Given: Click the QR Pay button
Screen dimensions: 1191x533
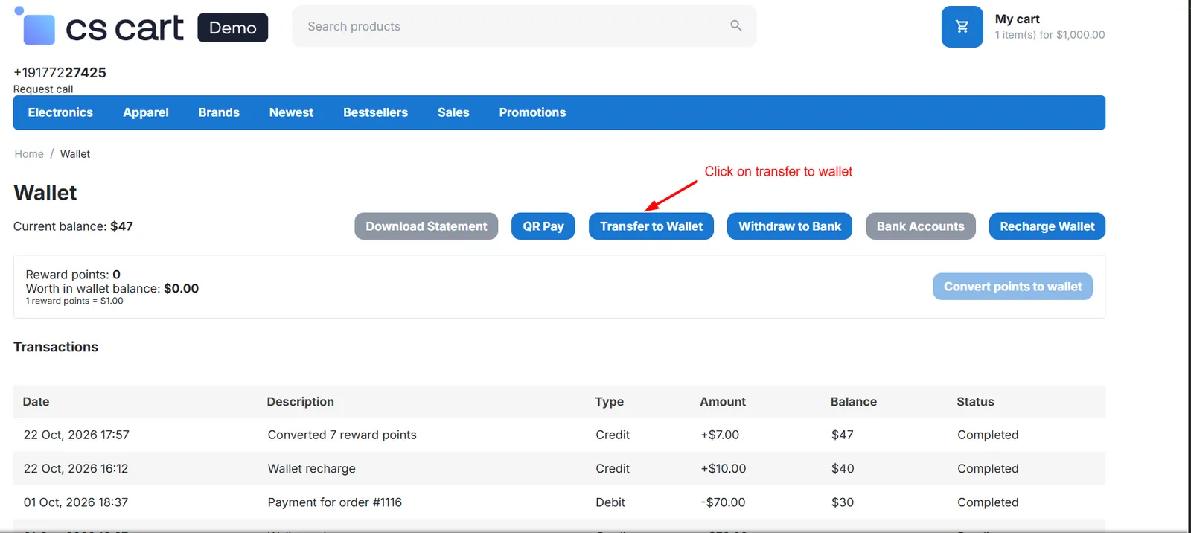Looking at the screenshot, I should [x=543, y=226].
